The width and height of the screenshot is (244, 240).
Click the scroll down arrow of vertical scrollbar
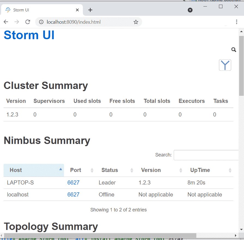pyautogui.click(x=241, y=230)
